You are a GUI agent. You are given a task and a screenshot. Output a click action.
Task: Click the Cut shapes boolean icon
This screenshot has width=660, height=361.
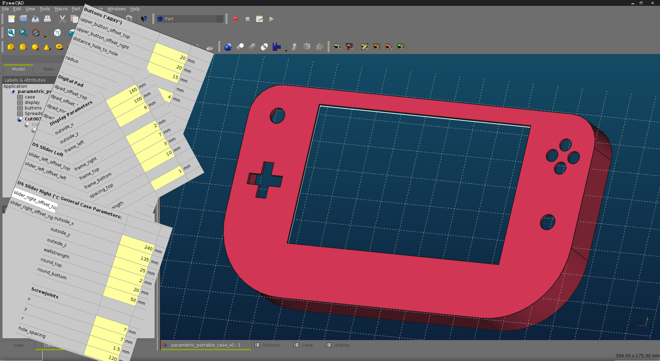click(x=240, y=47)
